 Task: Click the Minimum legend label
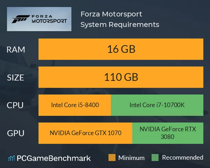click(132, 158)
